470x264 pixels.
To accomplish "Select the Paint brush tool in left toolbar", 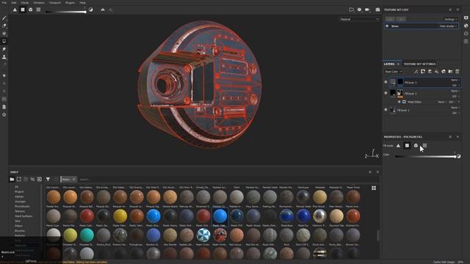I will click(4, 18).
